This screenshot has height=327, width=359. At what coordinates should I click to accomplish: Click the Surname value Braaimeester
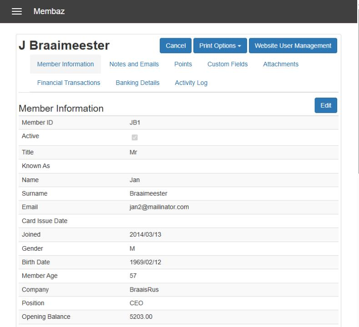click(148, 193)
